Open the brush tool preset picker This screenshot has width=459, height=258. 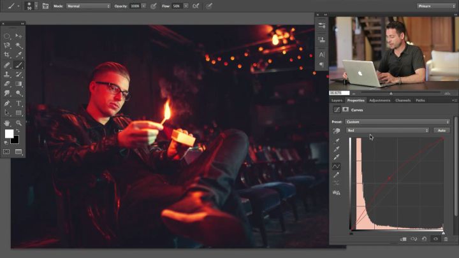tap(13, 6)
